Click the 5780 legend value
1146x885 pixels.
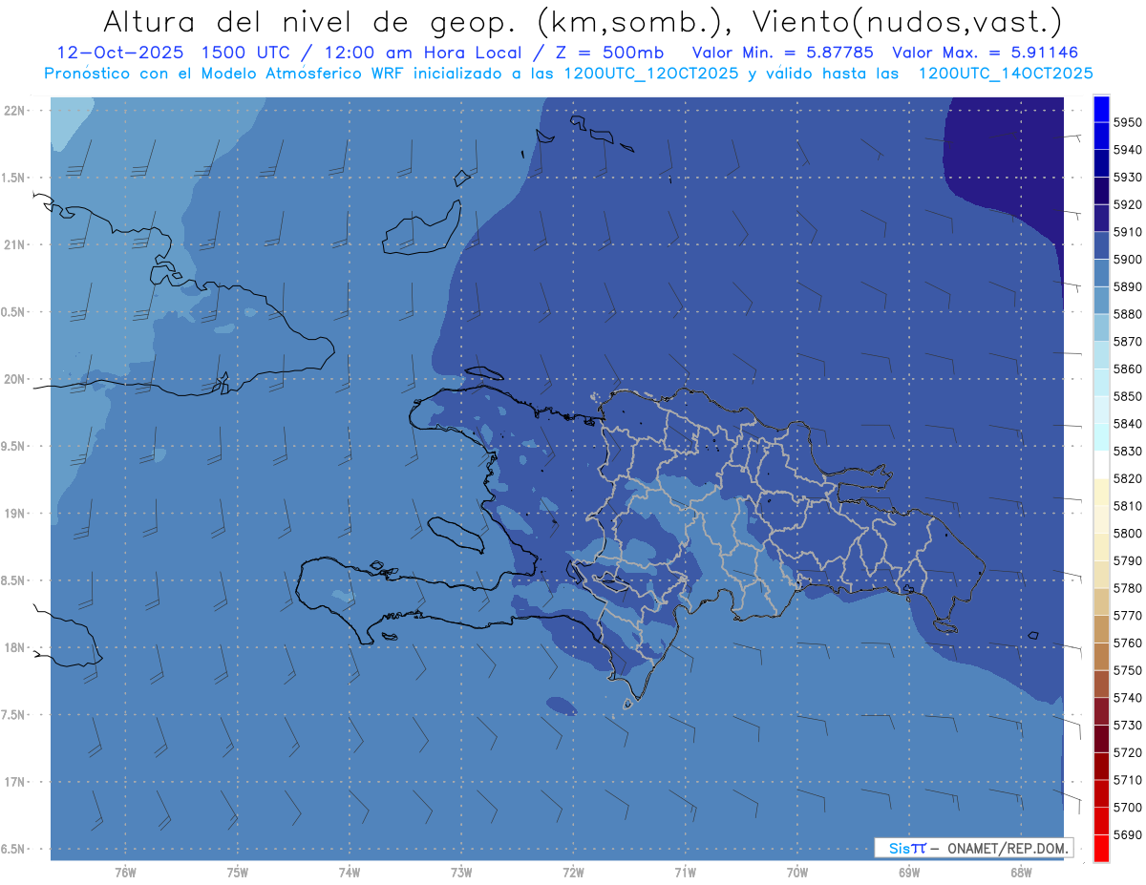[1127, 588]
